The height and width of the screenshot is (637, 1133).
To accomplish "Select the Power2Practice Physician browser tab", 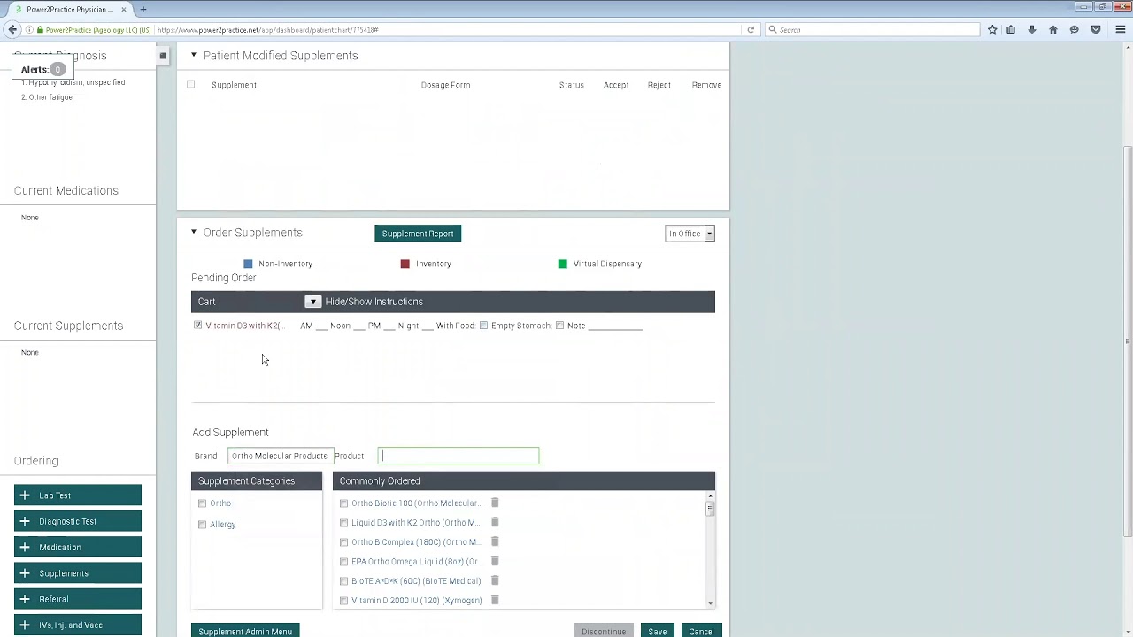I will 68,9.
